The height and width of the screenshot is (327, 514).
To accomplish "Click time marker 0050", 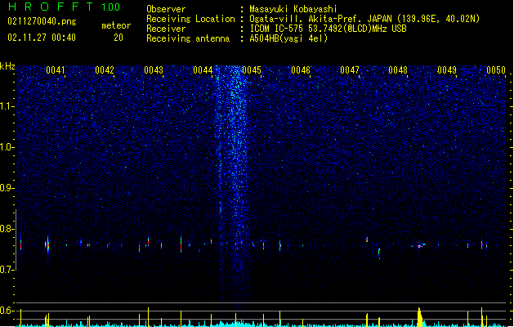I will pyautogui.click(x=496, y=70).
